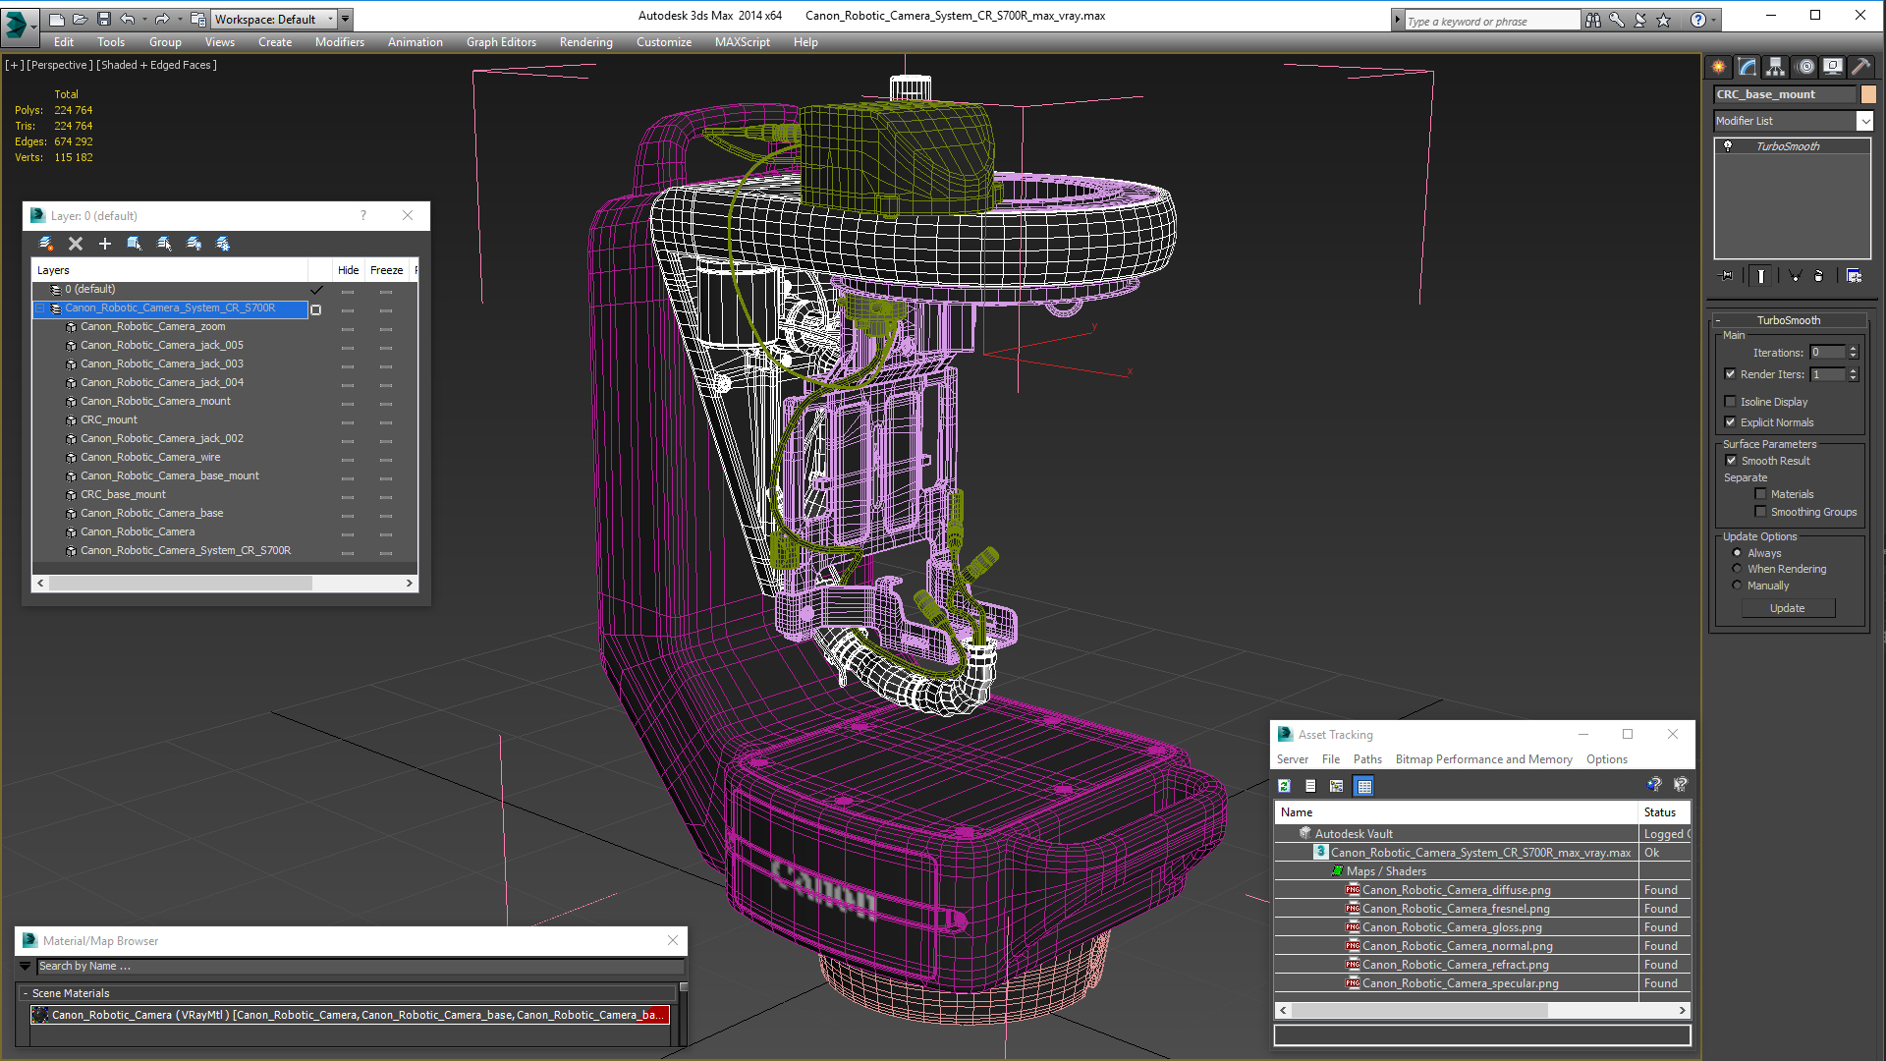Open Material/Map Browser options arrow

click(26, 967)
